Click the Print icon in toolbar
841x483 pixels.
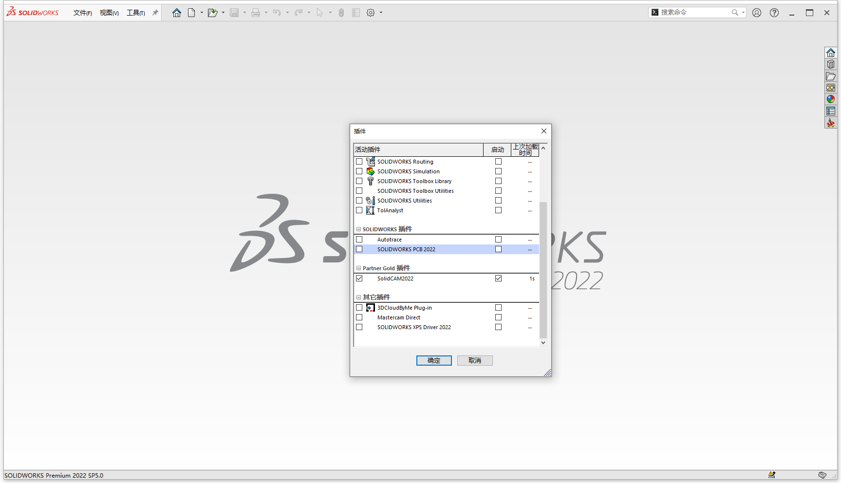(x=256, y=13)
